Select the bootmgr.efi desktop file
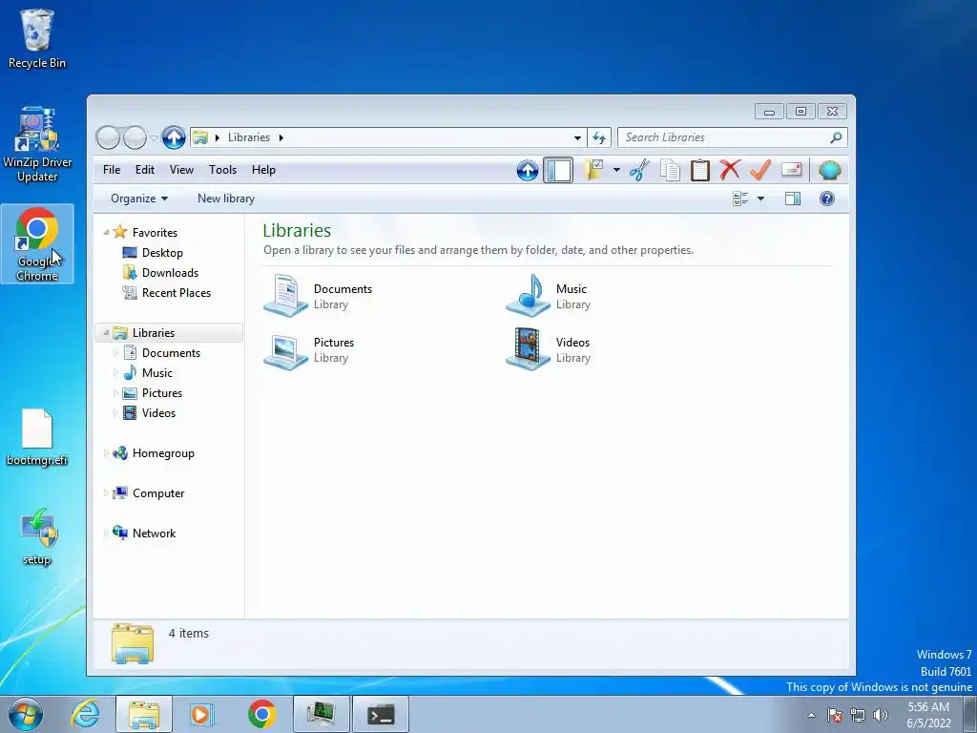Image resolution: width=977 pixels, height=733 pixels. point(37,437)
